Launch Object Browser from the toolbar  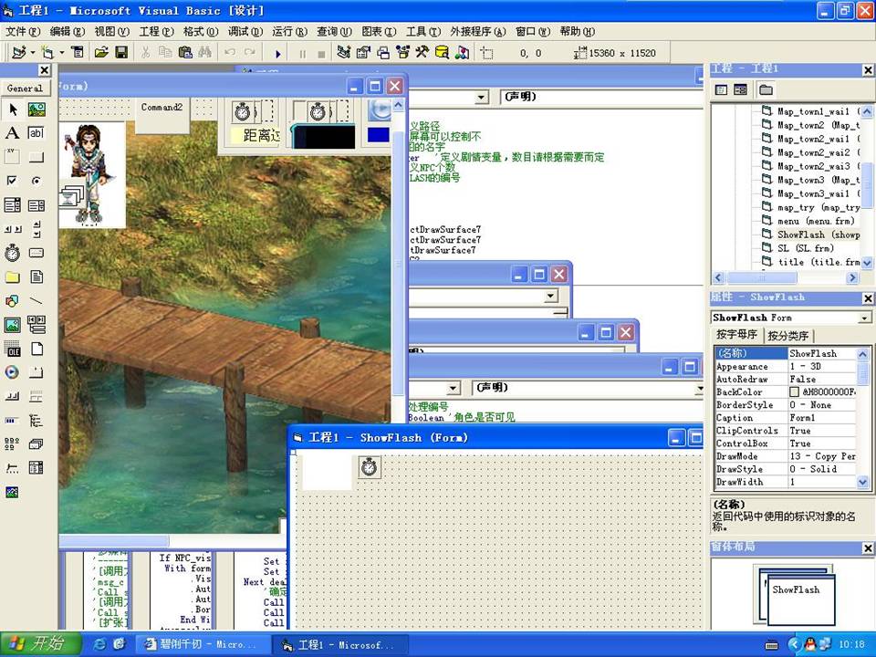(402, 53)
